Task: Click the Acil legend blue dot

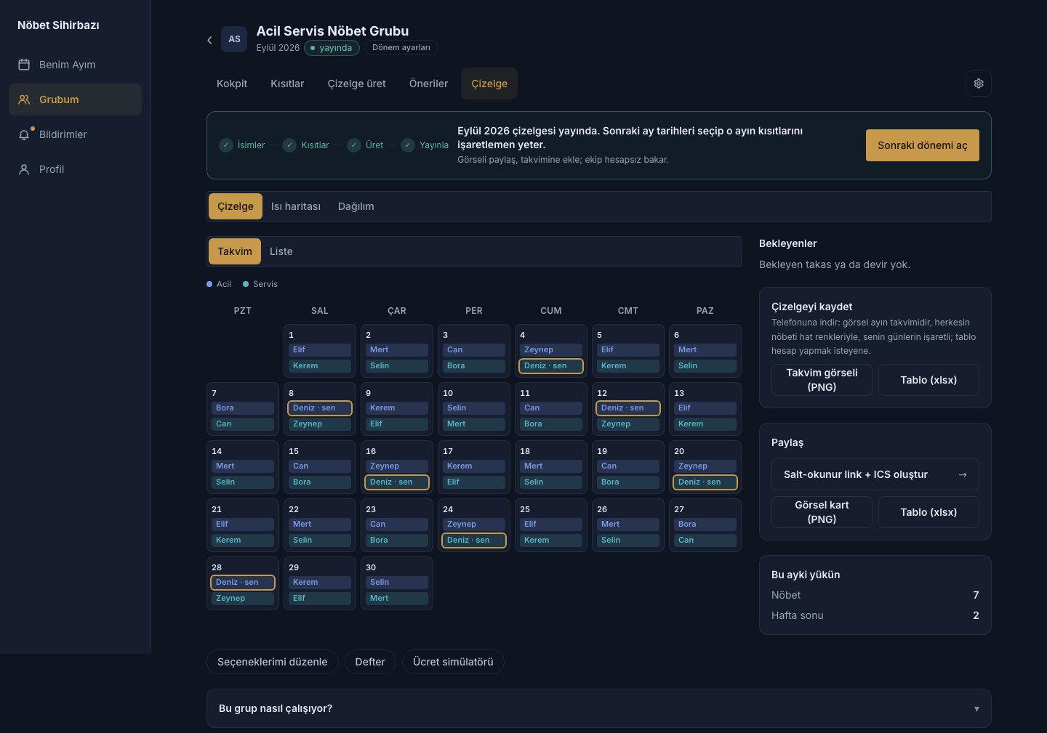Action: (x=209, y=284)
